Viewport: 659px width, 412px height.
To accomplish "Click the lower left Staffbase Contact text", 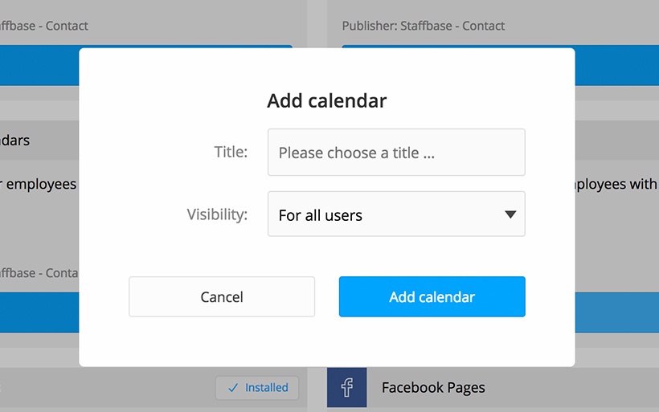I will (x=39, y=273).
